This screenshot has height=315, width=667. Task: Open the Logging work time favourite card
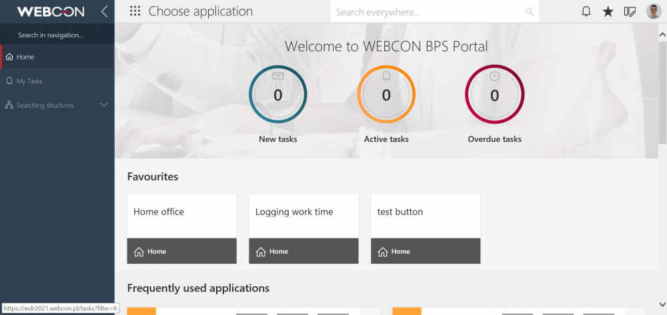pyautogui.click(x=303, y=229)
